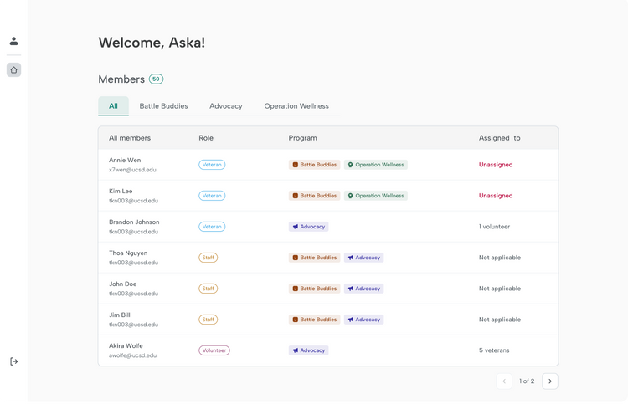Click the '1 volunteer' assignment cell
Screen dimensions: 628x404
click(x=494, y=227)
